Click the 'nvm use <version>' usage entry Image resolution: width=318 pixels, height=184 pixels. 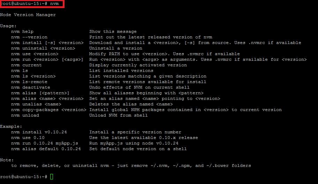click(x=35, y=54)
